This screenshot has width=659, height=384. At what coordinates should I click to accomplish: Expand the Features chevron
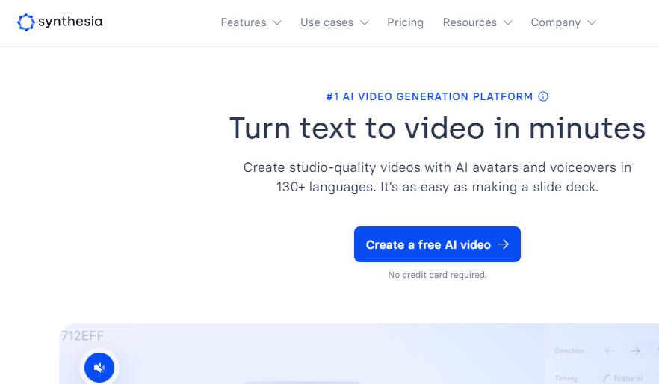[277, 23]
